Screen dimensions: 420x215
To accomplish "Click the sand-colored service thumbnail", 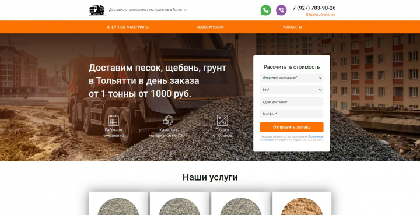I will (302, 206).
